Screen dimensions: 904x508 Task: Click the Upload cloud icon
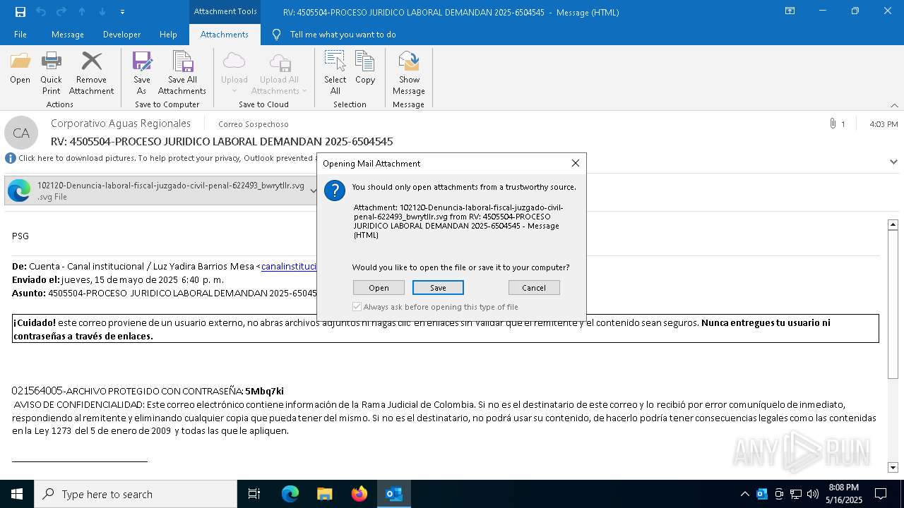pos(234,73)
